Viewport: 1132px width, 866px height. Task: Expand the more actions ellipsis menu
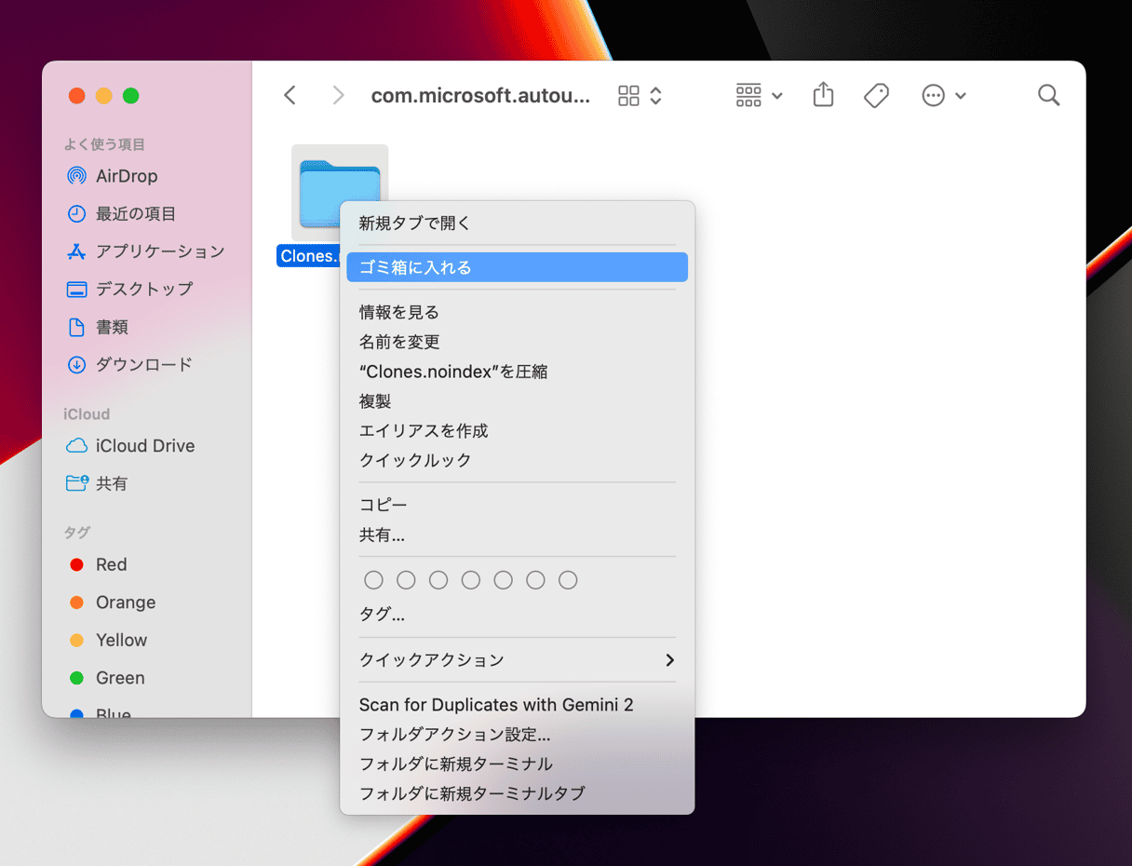tap(943, 95)
